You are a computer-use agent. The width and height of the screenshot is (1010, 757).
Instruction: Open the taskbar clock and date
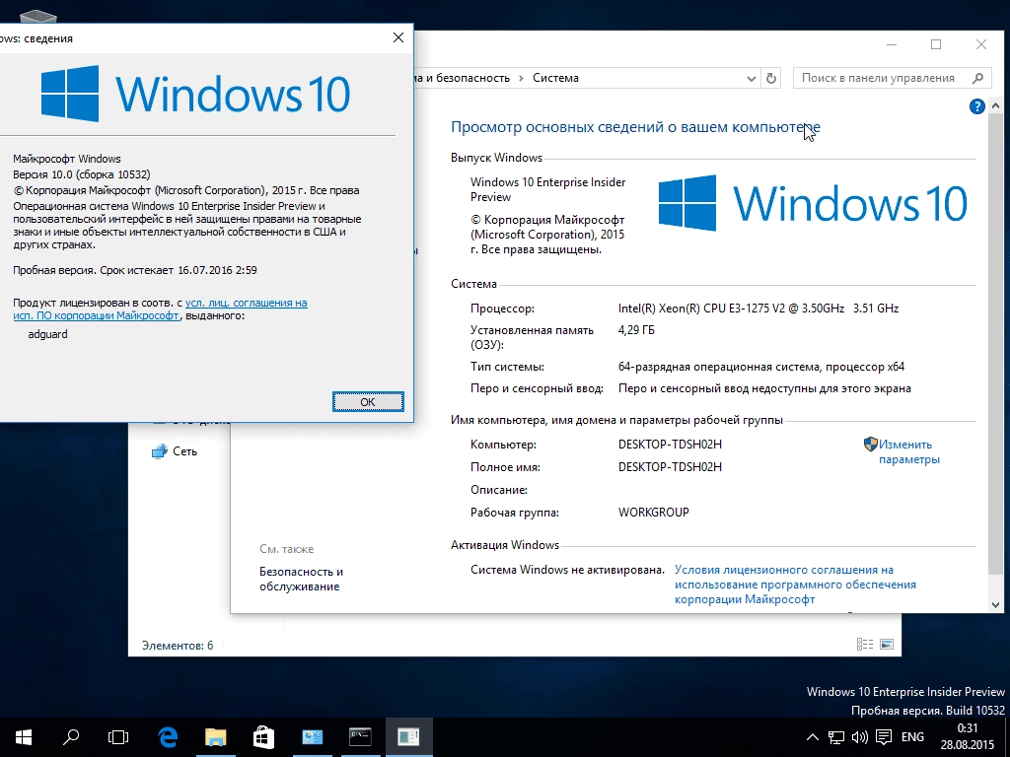pos(968,737)
